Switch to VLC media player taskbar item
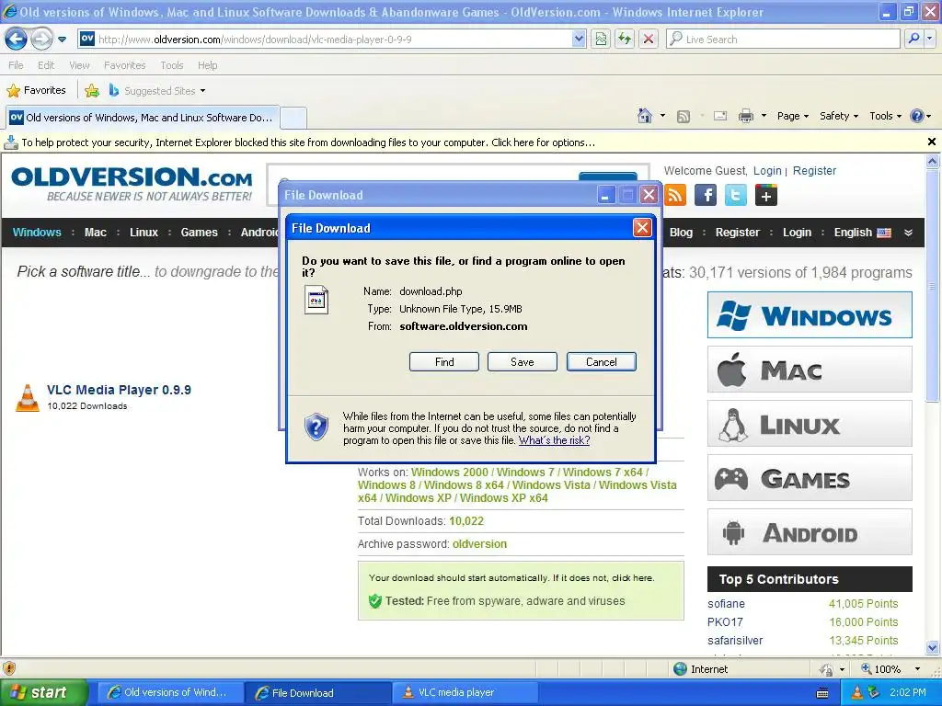942x706 pixels. [464, 693]
